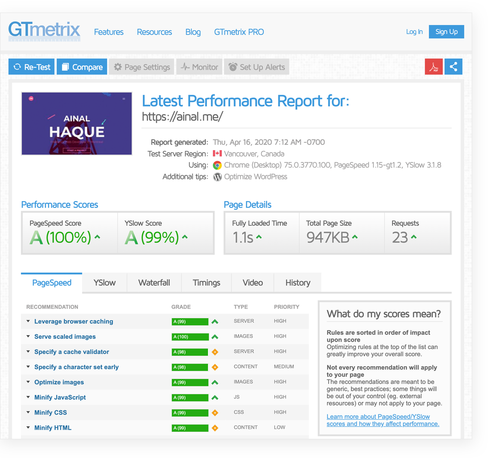Screen dimensions: 490x460
Task: Click the ainal.me site thumbnail
Action: (77, 124)
